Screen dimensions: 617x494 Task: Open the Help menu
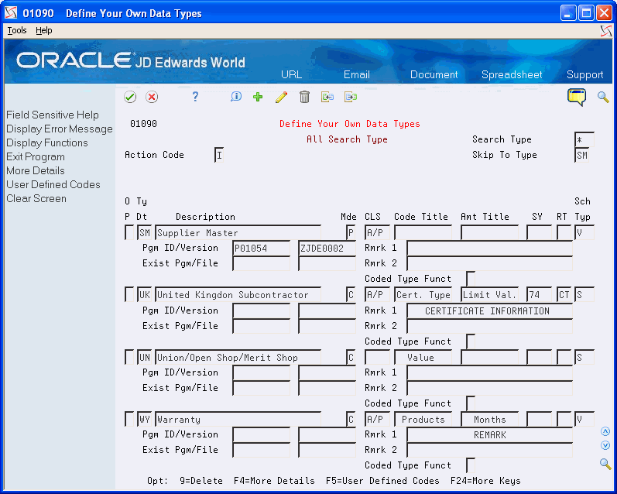point(43,30)
